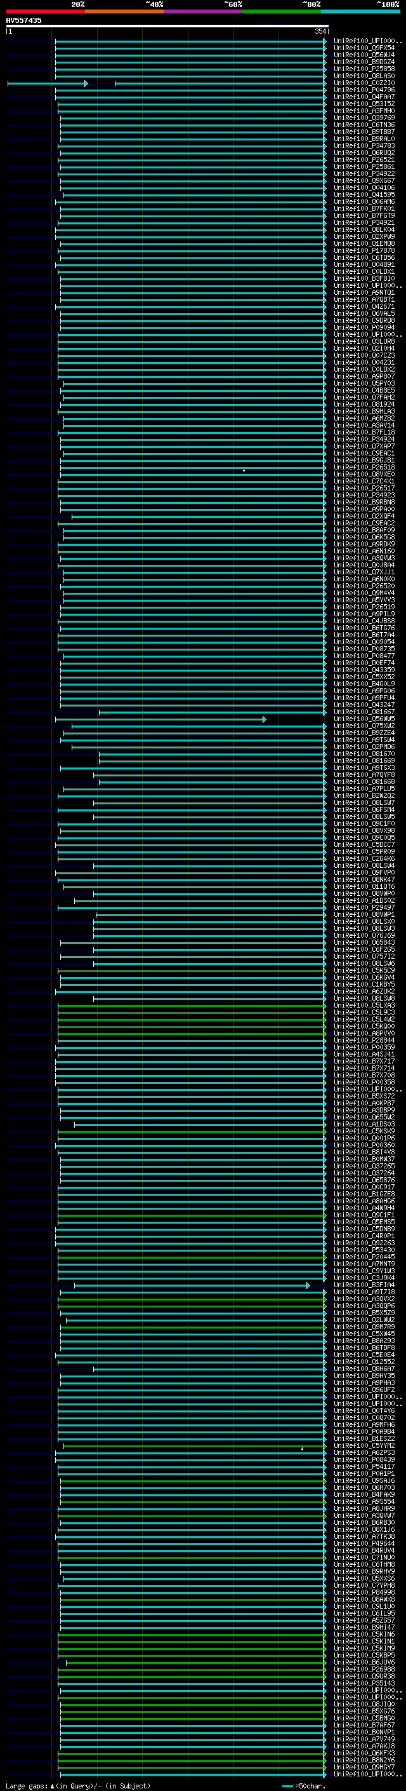Select hit label UniRef100_P35143

tap(364, 1683)
